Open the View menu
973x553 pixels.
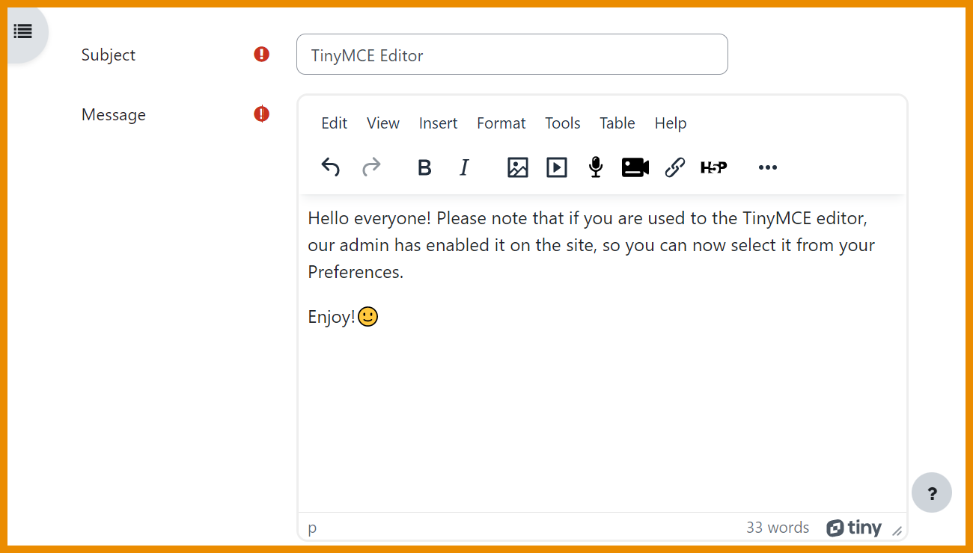382,123
